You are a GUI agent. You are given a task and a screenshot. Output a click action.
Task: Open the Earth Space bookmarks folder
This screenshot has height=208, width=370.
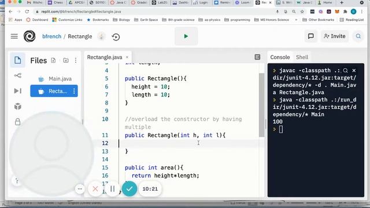[x=146, y=20]
